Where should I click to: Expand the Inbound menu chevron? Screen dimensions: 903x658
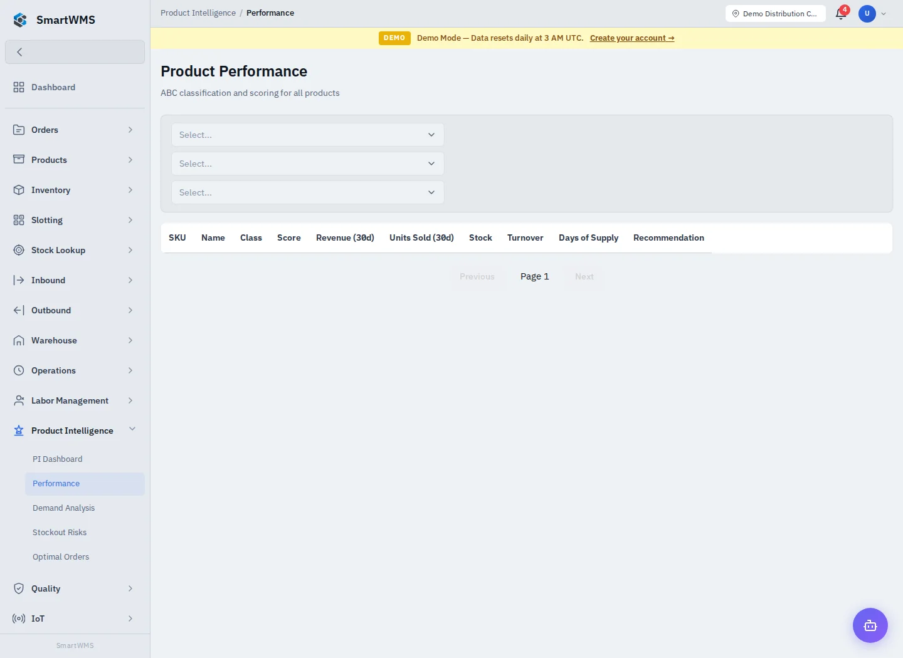[130, 280]
